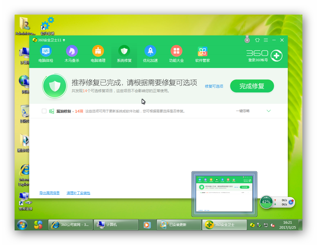Click the 360安全卫士 taskbar preview thumbnail
This screenshot has width=317, height=245.
(224, 194)
